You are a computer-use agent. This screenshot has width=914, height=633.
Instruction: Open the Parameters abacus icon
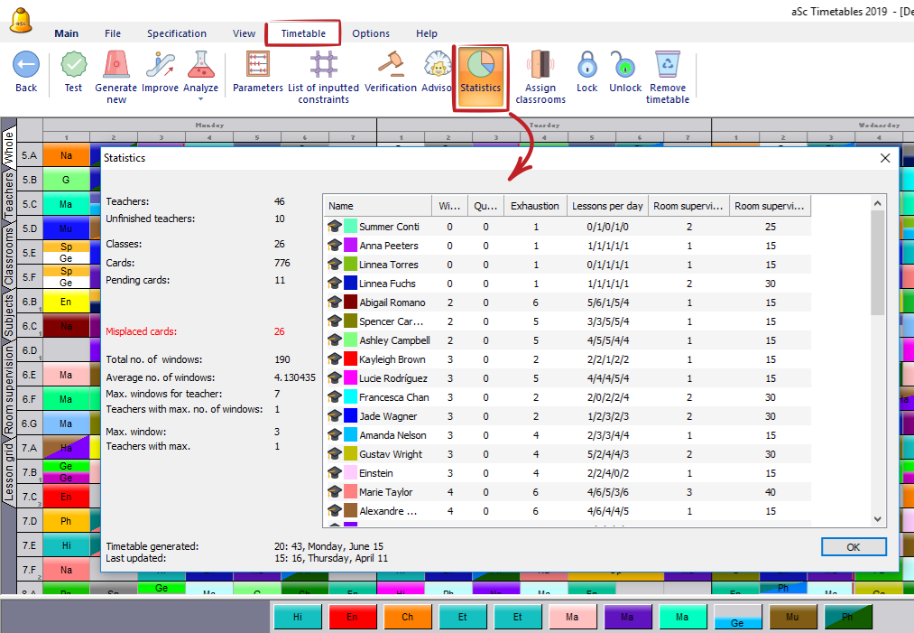click(x=258, y=66)
